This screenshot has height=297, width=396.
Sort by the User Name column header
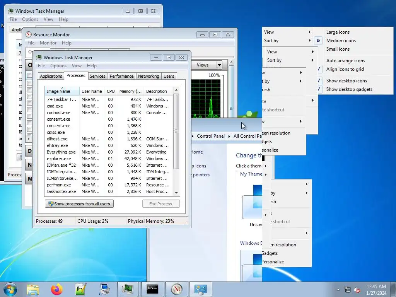point(92,91)
